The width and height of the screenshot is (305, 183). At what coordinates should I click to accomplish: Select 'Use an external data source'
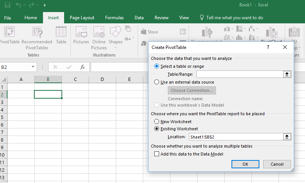157,82
